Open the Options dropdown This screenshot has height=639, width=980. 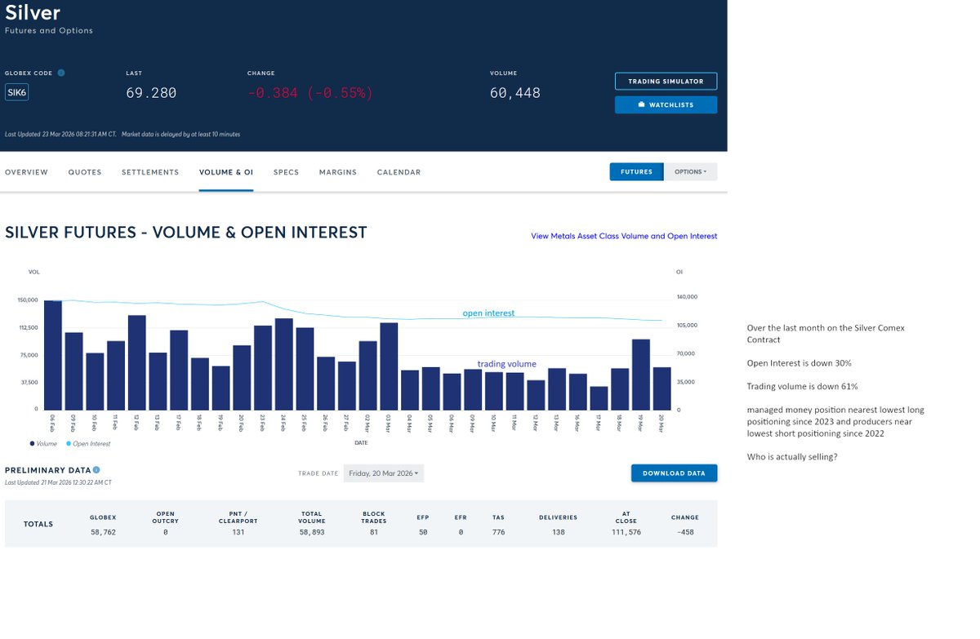click(x=690, y=171)
